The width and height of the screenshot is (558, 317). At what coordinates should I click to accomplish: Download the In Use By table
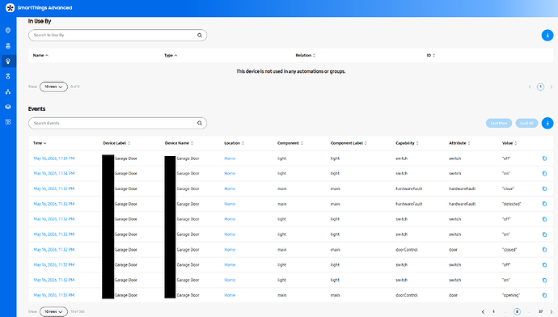tap(547, 36)
